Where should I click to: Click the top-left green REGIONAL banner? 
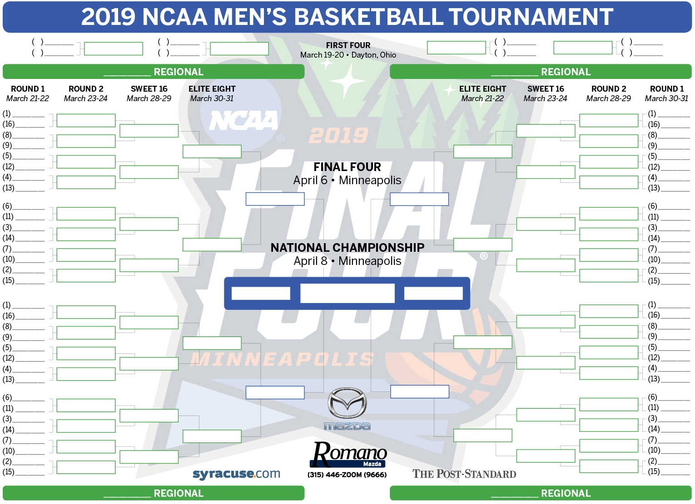tap(154, 72)
